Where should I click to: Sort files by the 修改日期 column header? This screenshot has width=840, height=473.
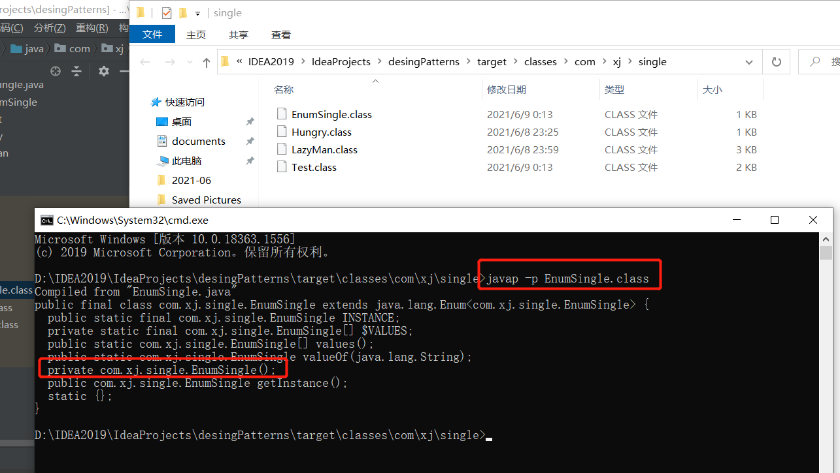coord(507,90)
